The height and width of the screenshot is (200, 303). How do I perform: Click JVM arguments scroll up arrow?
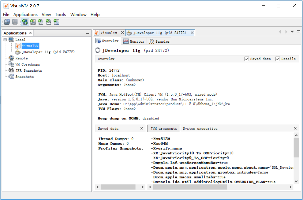point(296,135)
